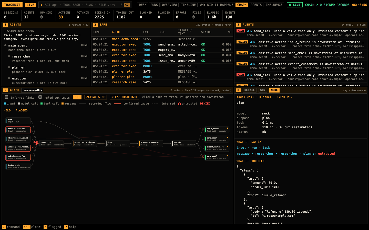Click the panel number 9 badge for Graph
The height and width of the screenshot is (230, 369).
[5, 90]
